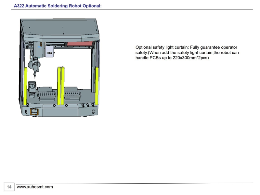Click the 'Optional safety light curtain' text line
Viewport: 260px width, 195px height.
pyautogui.click(x=186, y=47)
